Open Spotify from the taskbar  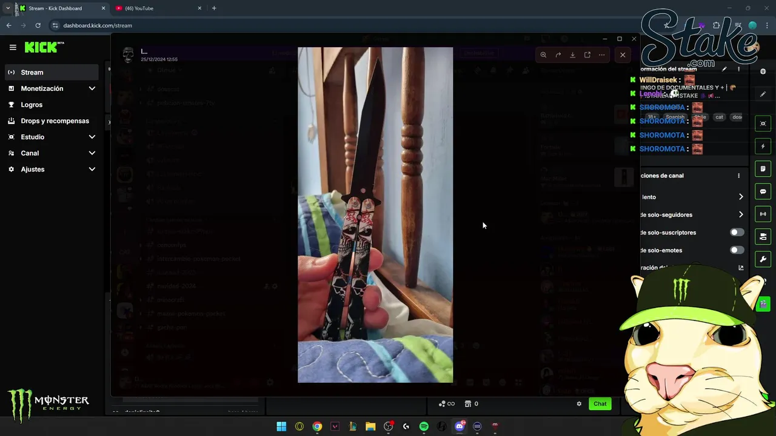click(x=424, y=426)
